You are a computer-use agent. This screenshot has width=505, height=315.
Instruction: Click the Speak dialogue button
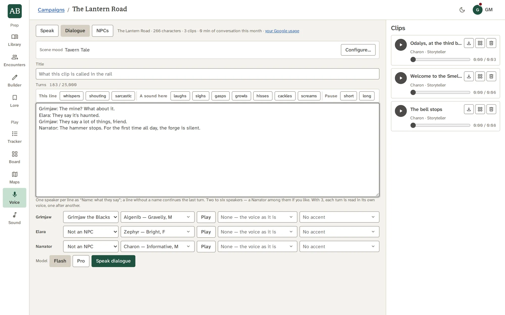coord(113,261)
